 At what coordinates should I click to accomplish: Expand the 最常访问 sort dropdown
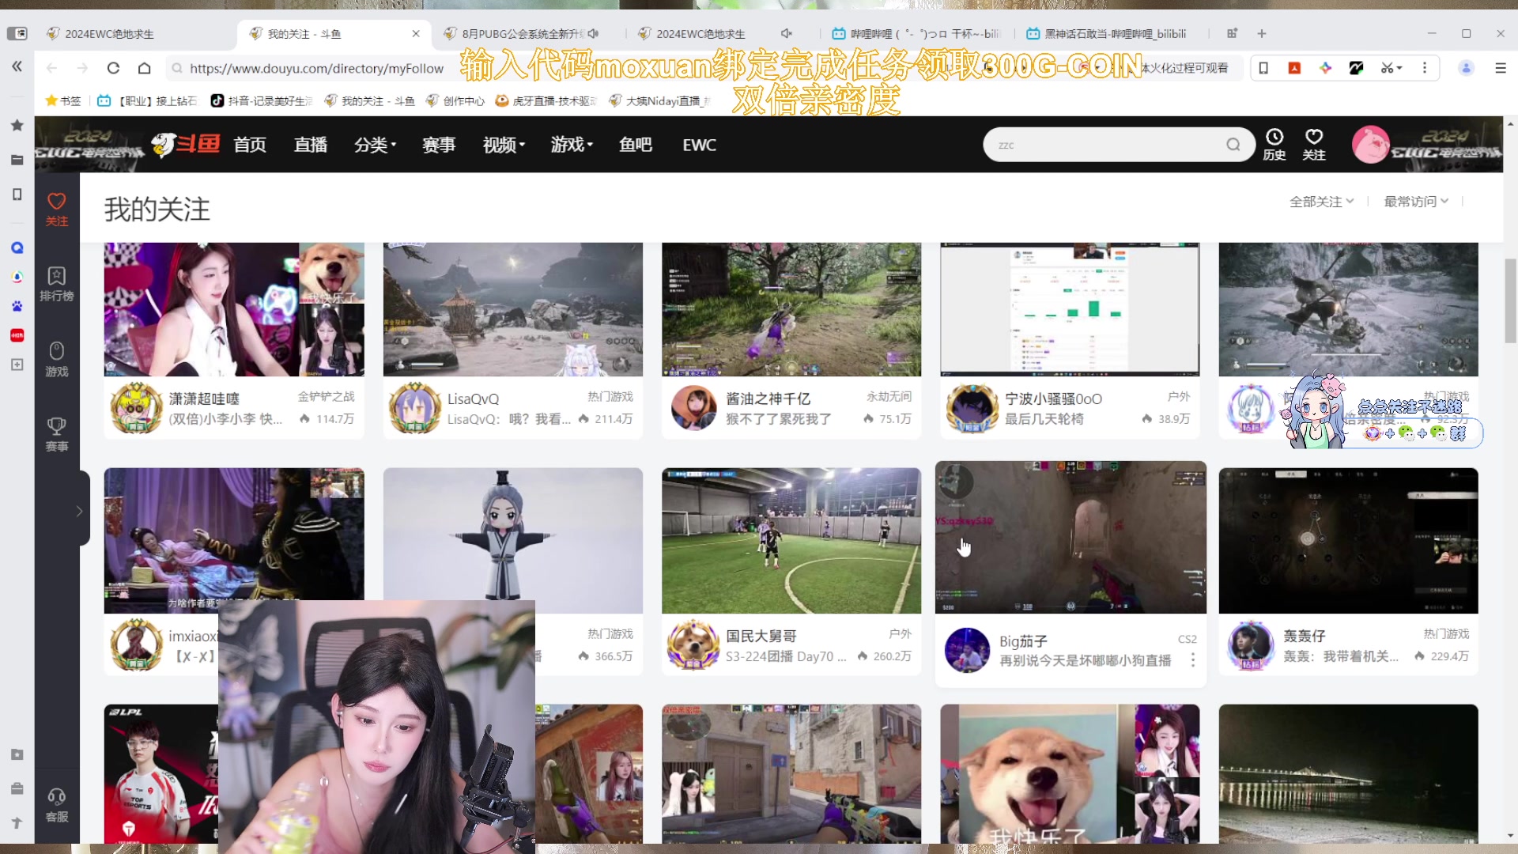[x=1415, y=202]
